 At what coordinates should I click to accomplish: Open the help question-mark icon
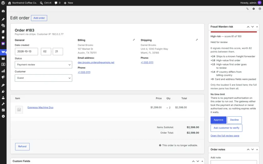260,9
